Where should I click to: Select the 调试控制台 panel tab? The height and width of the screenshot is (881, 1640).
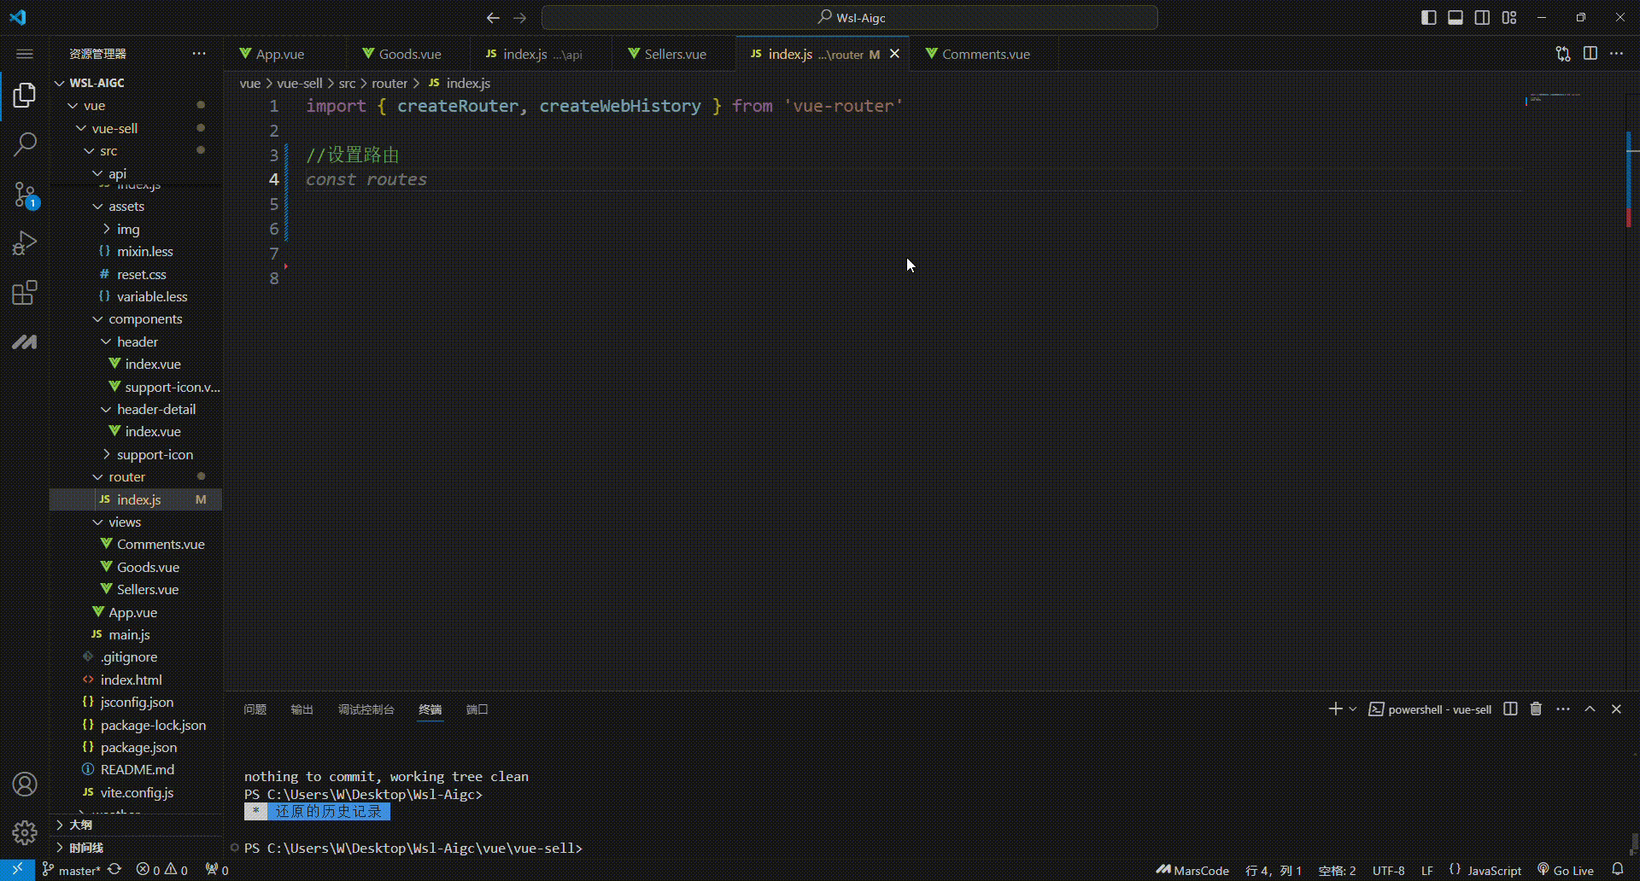point(366,709)
